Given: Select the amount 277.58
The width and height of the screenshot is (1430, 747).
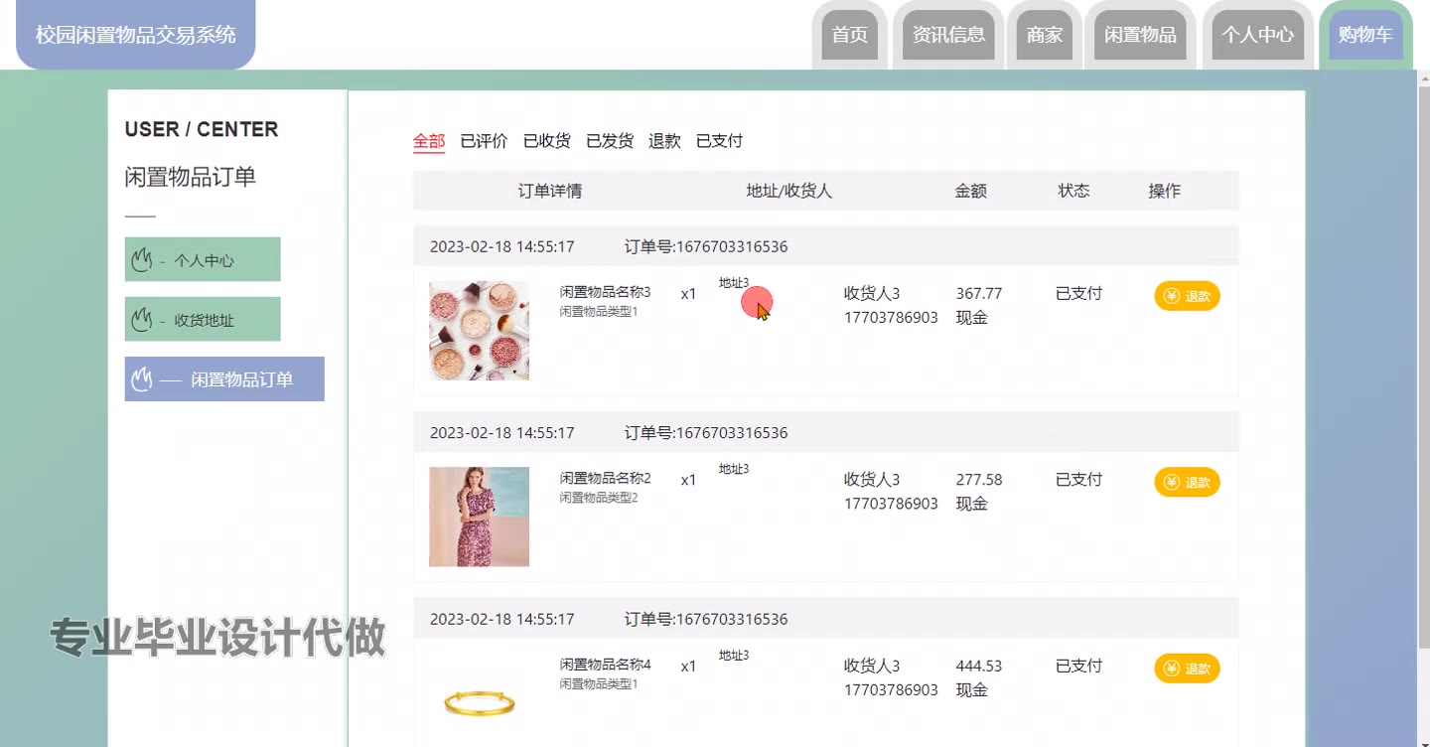Looking at the screenshot, I should [979, 480].
